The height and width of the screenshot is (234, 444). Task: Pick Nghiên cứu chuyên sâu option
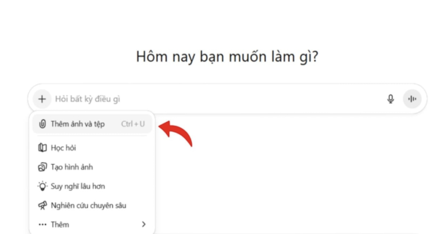(x=88, y=205)
